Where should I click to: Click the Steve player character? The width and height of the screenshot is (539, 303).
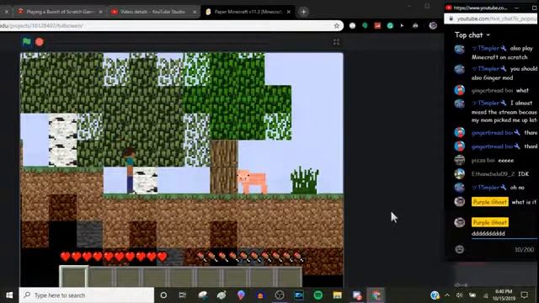[130, 170]
